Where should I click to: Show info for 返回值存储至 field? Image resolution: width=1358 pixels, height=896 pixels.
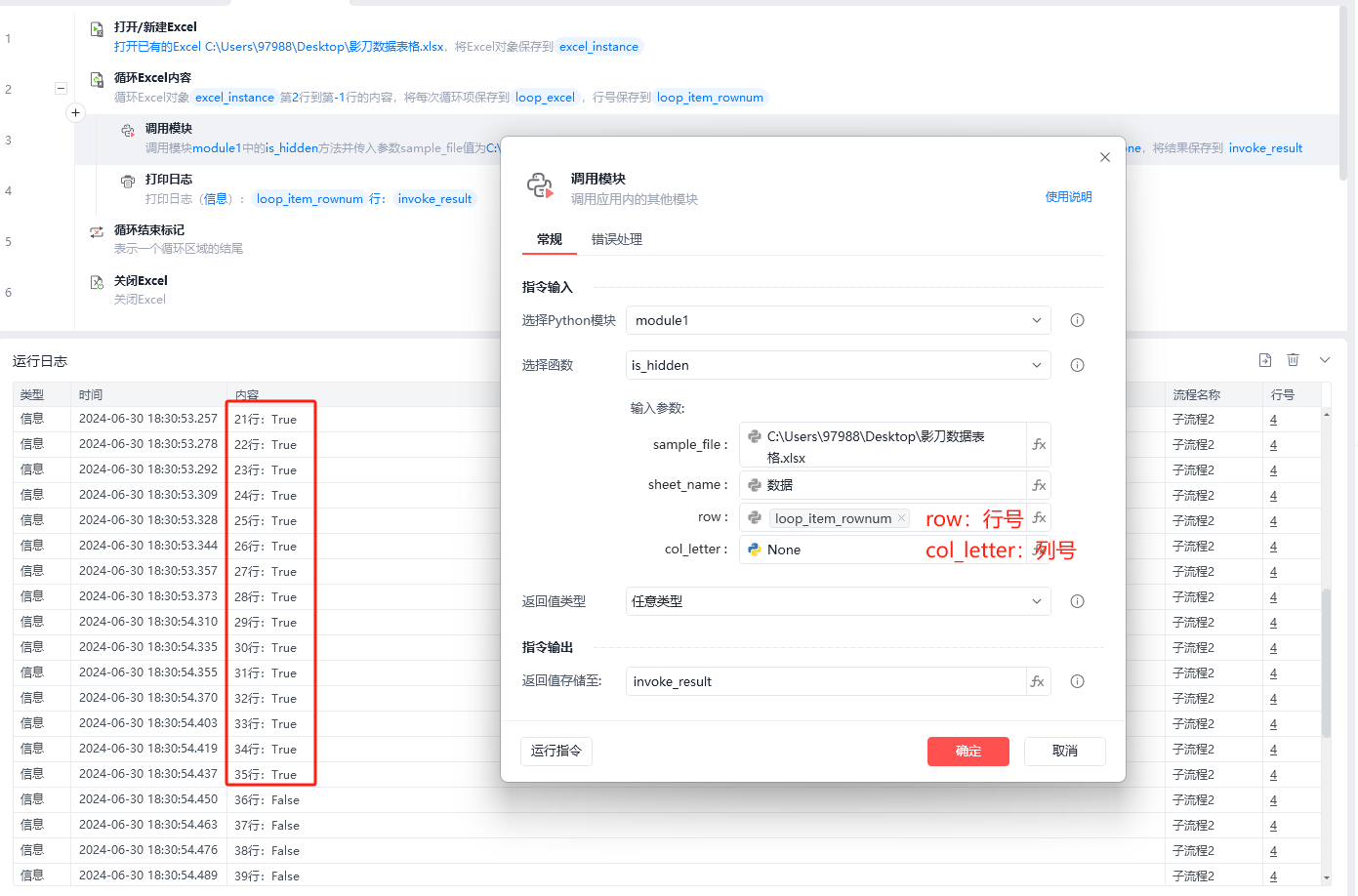(1078, 681)
